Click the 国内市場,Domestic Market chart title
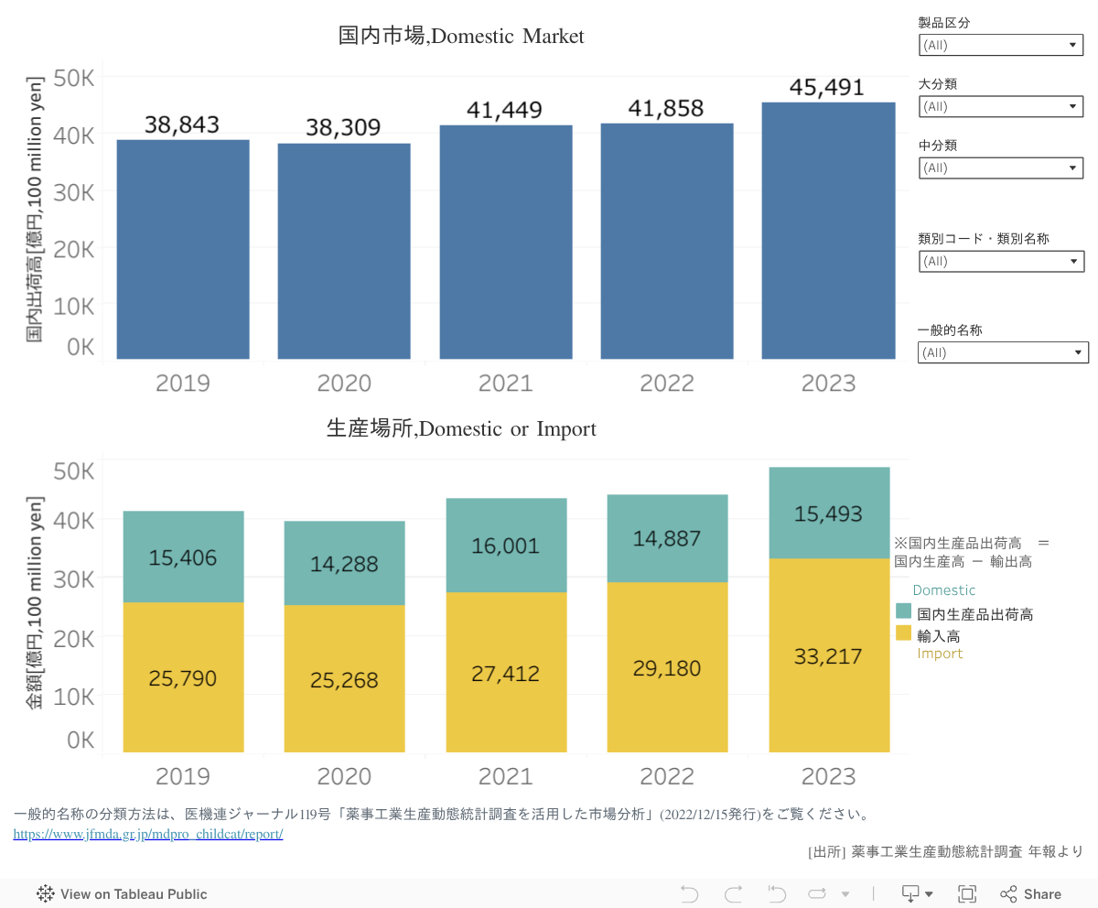The image size is (1098, 908). click(461, 36)
